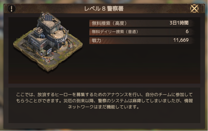
Task: Click the police station building image
Action: [x=48, y=42]
